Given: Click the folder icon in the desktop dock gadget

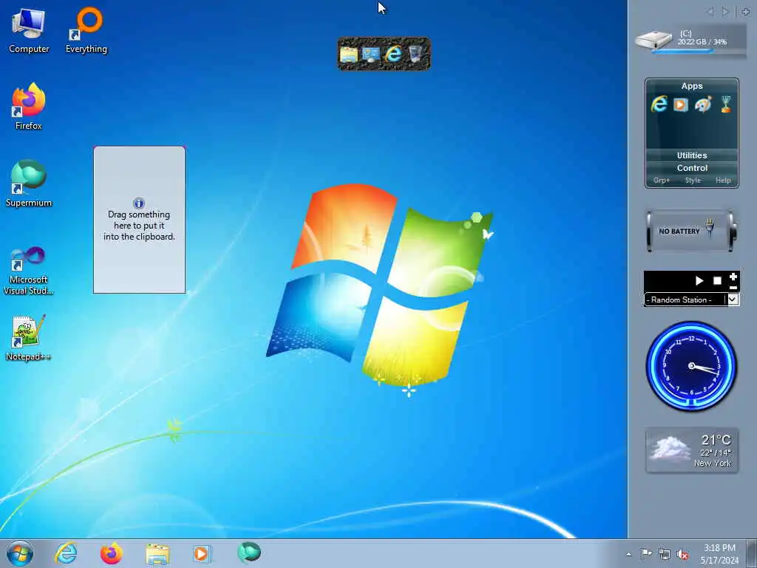Looking at the screenshot, I should point(349,54).
